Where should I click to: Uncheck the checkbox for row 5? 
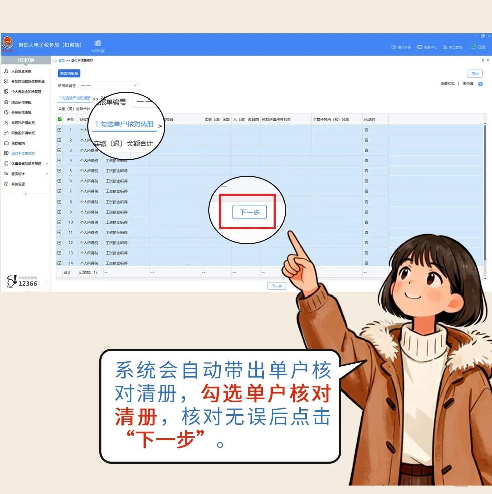click(x=60, y=171)
